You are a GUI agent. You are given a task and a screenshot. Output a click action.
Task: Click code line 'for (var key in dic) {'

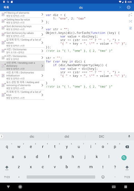pos(66,62)
